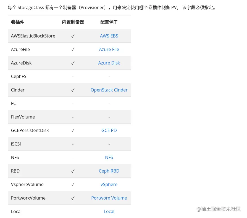247x218 pixels.
Task: Click the 卷插件 column header
Action: pos(18,22)
